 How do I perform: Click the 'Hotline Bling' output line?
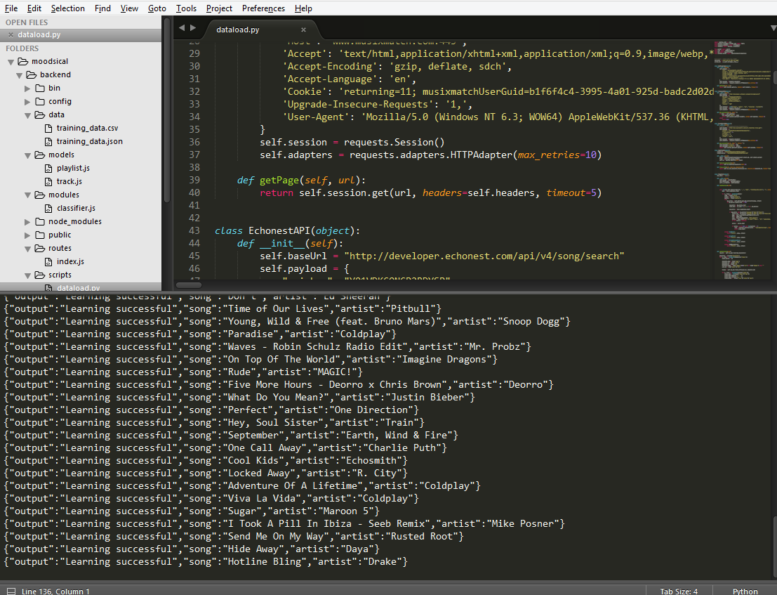click(x=206, y=562)
